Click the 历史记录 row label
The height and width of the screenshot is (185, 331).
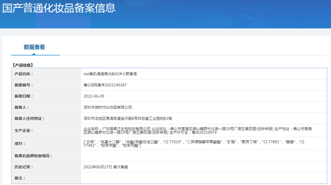(x=24, y=167)
